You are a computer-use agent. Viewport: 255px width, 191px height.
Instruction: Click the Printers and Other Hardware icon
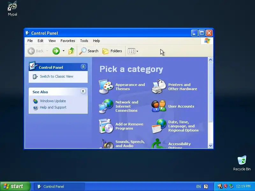coord(159,87)
